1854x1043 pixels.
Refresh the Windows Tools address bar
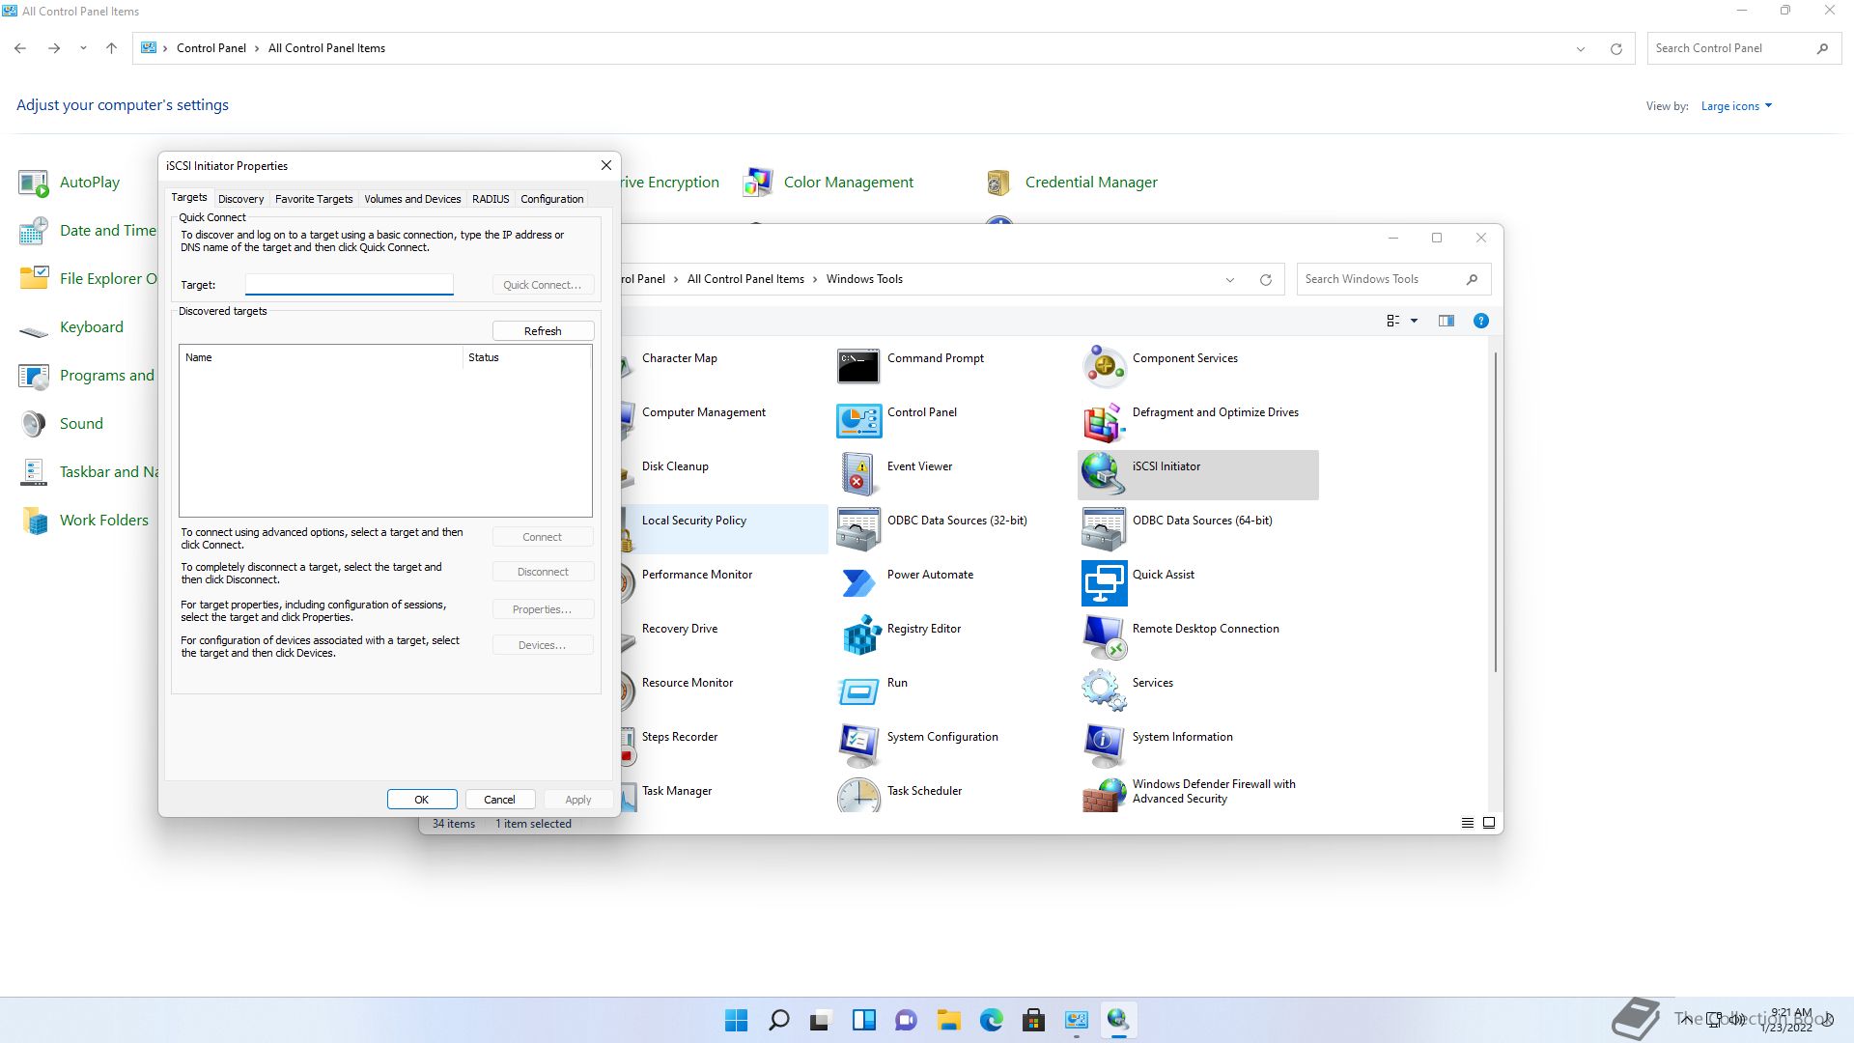1266,280
